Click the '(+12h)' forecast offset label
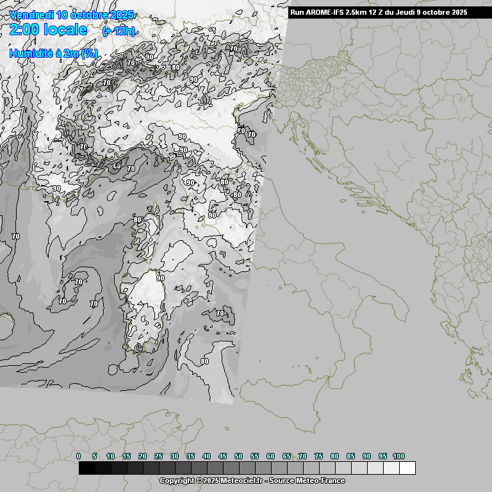This screenshot has width=492, height=492. 119,31
